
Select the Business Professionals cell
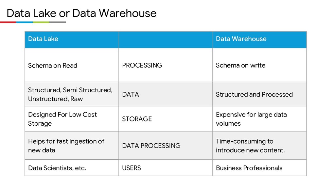[x=259, y=168]
